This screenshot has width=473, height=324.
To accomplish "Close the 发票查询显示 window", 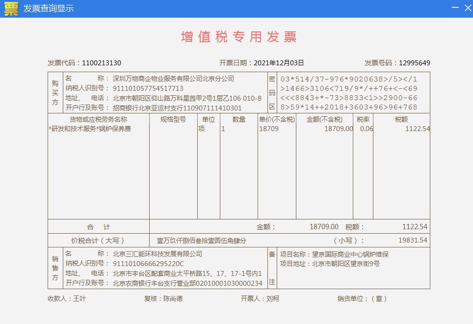I will [x=468, y=8].
